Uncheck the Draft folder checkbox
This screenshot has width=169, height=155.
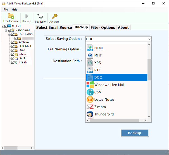pos(13,50)
